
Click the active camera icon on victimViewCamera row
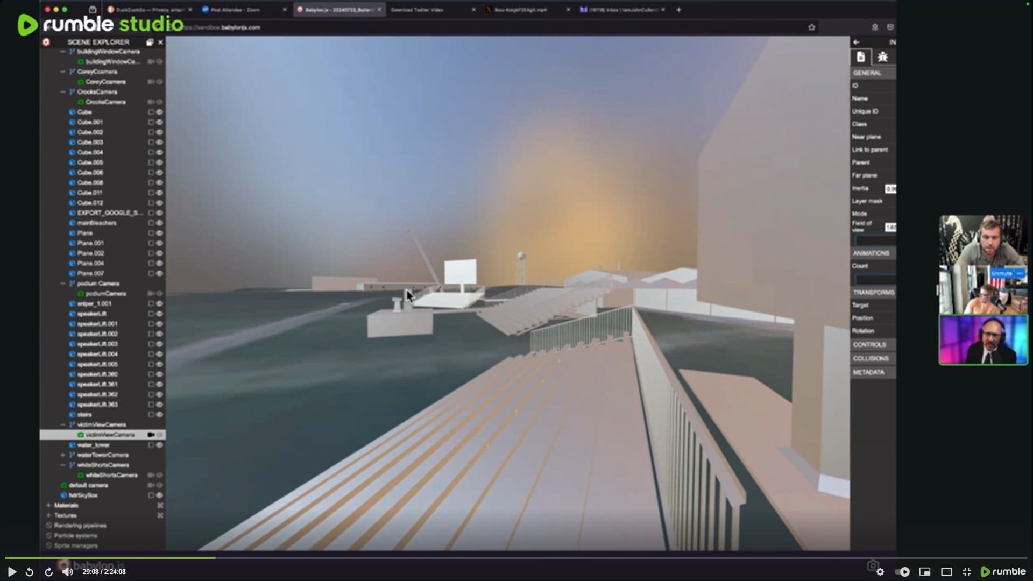[151, 435]
